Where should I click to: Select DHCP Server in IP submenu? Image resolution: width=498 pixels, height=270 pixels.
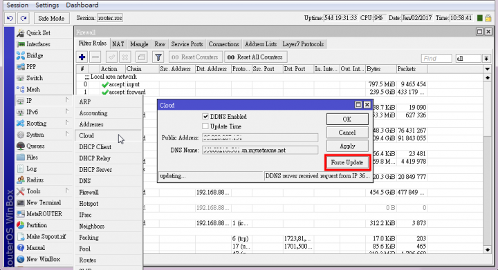coord(108,170)
